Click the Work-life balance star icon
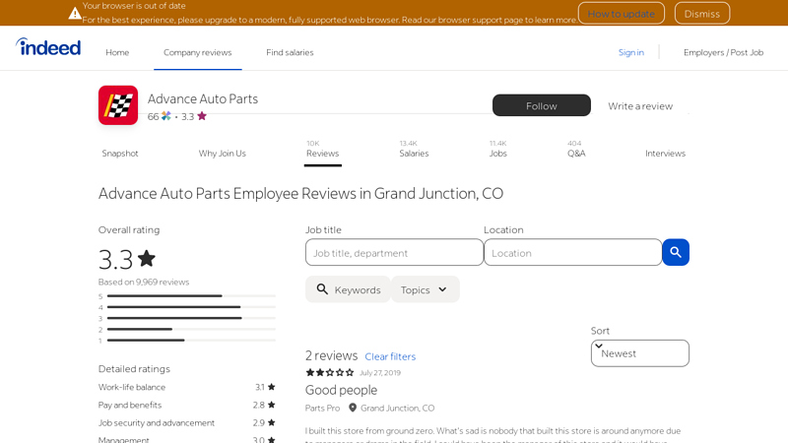The width and height of the screenshot is (788, 443). pyautogui.click(x=272, y=387)
